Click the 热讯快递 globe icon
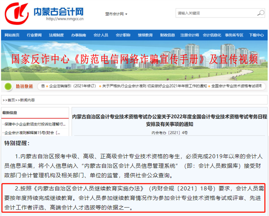Screen dimensions: 269x216 tap(8, 86)
